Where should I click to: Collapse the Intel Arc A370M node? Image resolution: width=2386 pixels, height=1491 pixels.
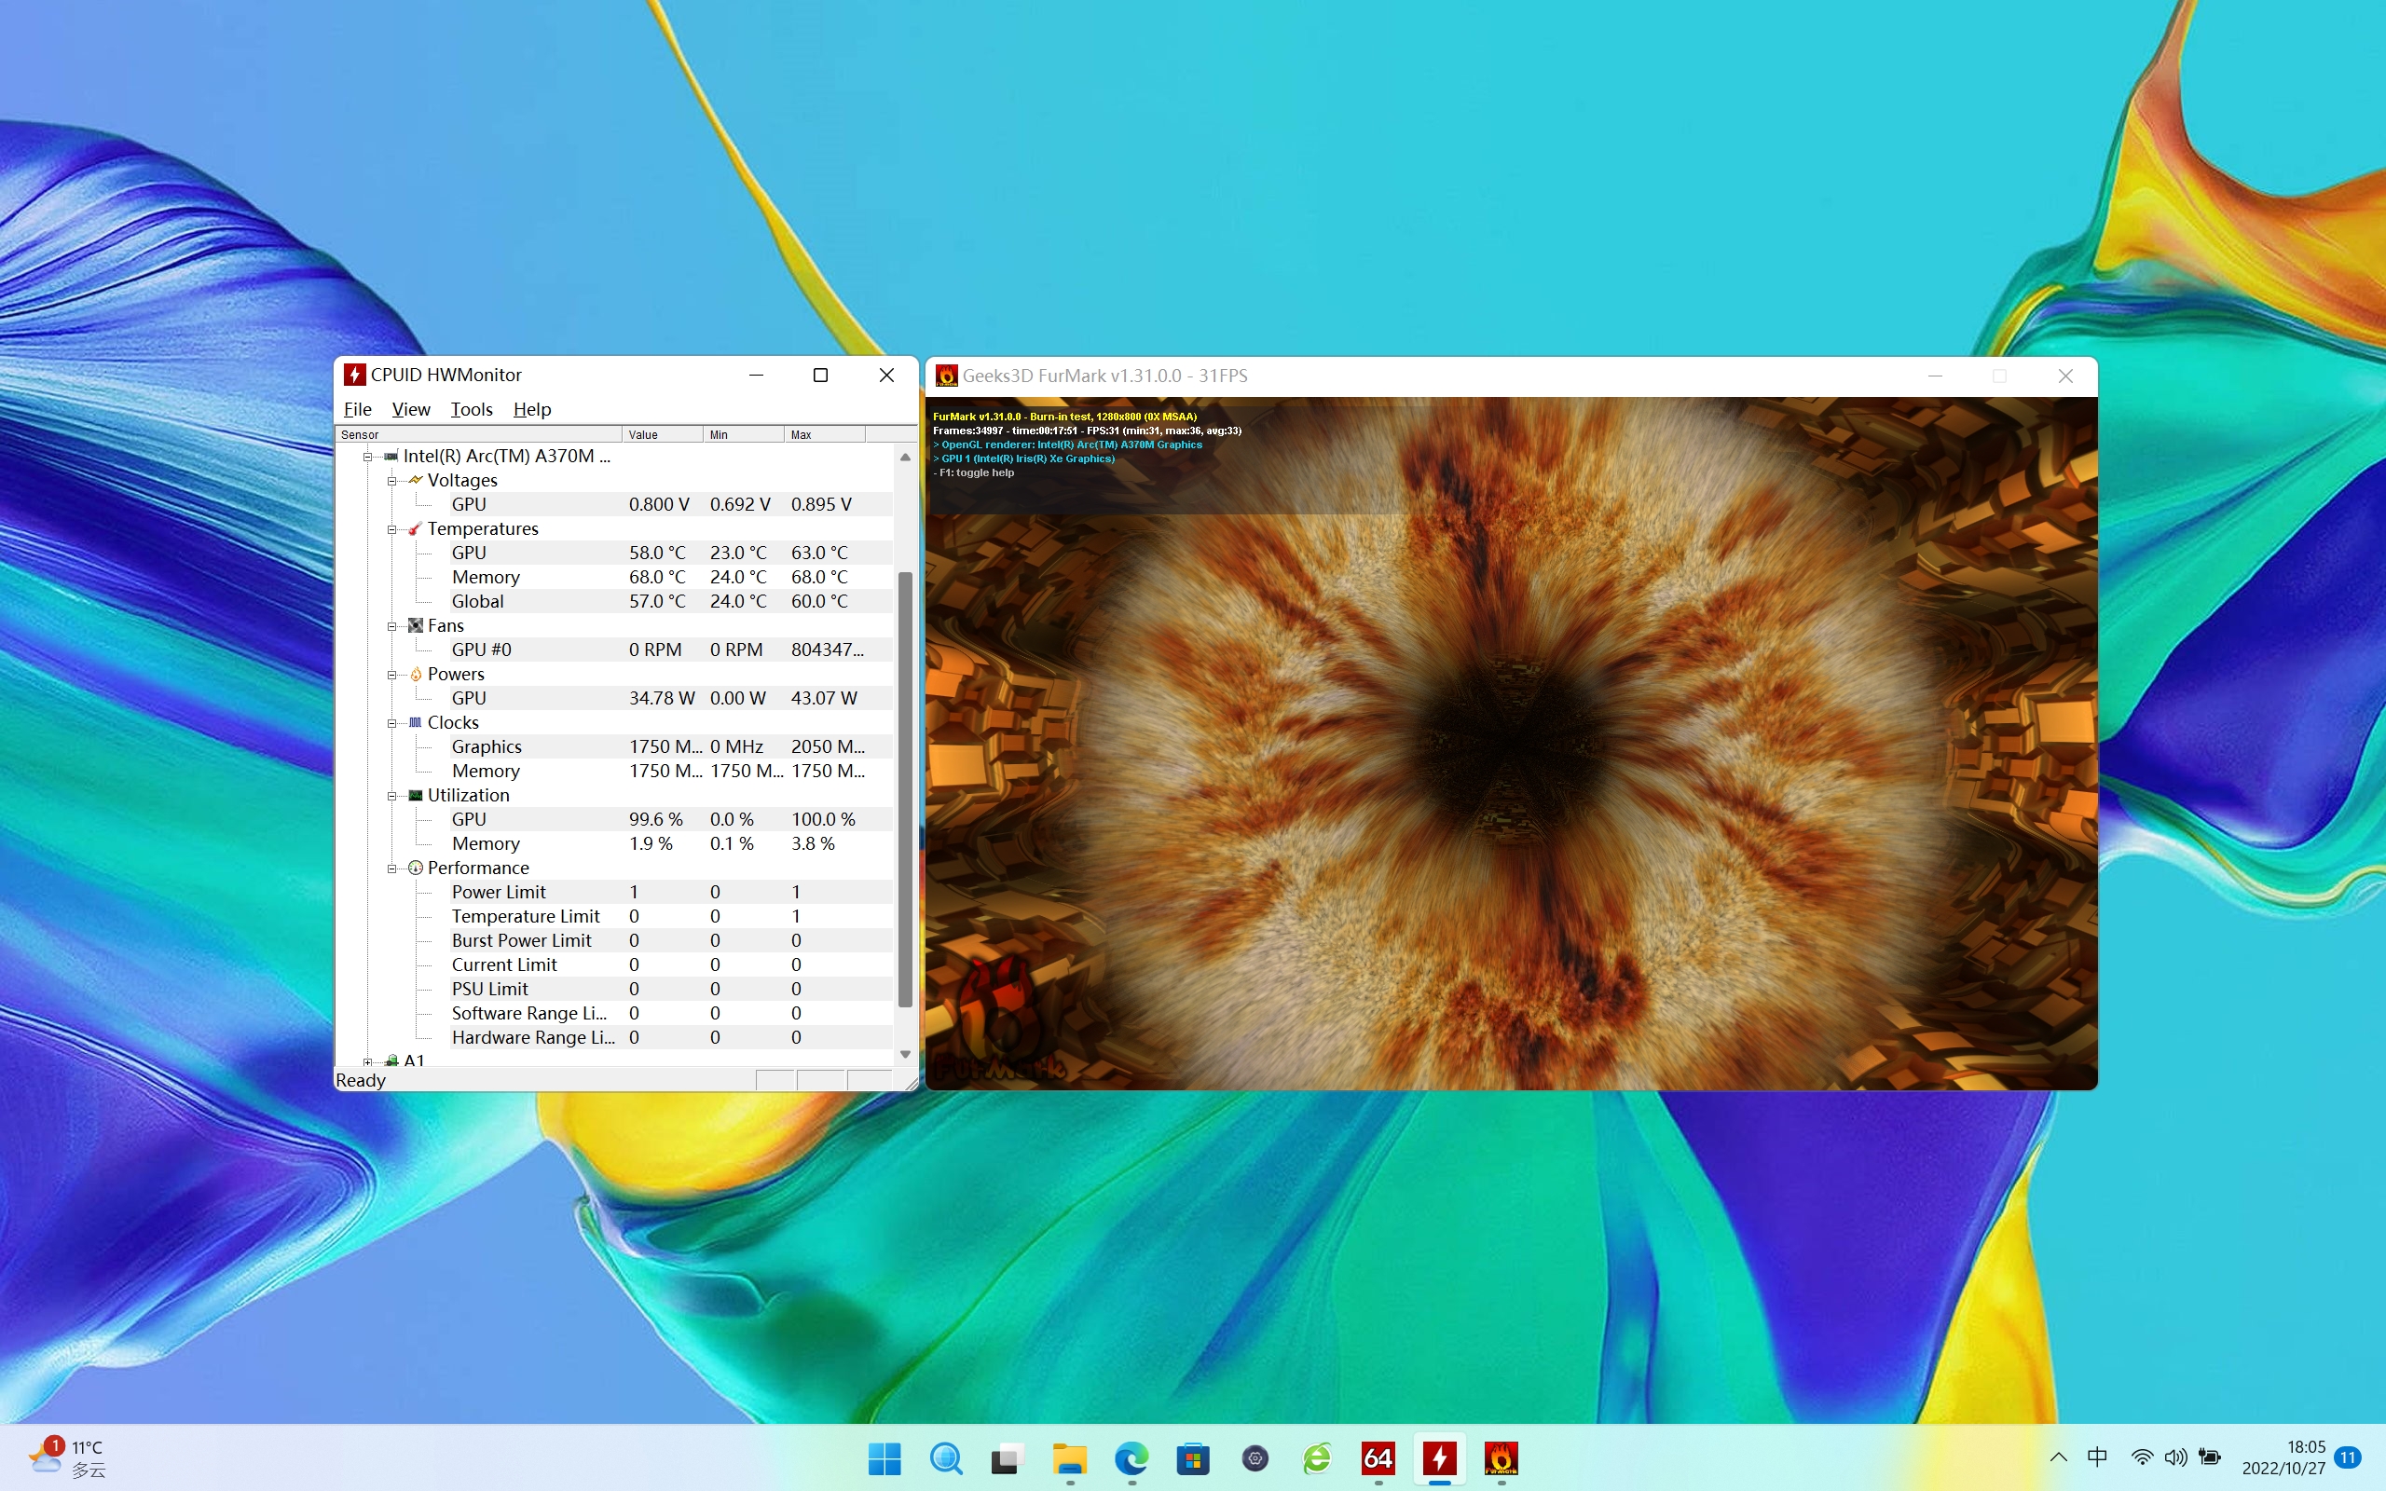point(367,457)
